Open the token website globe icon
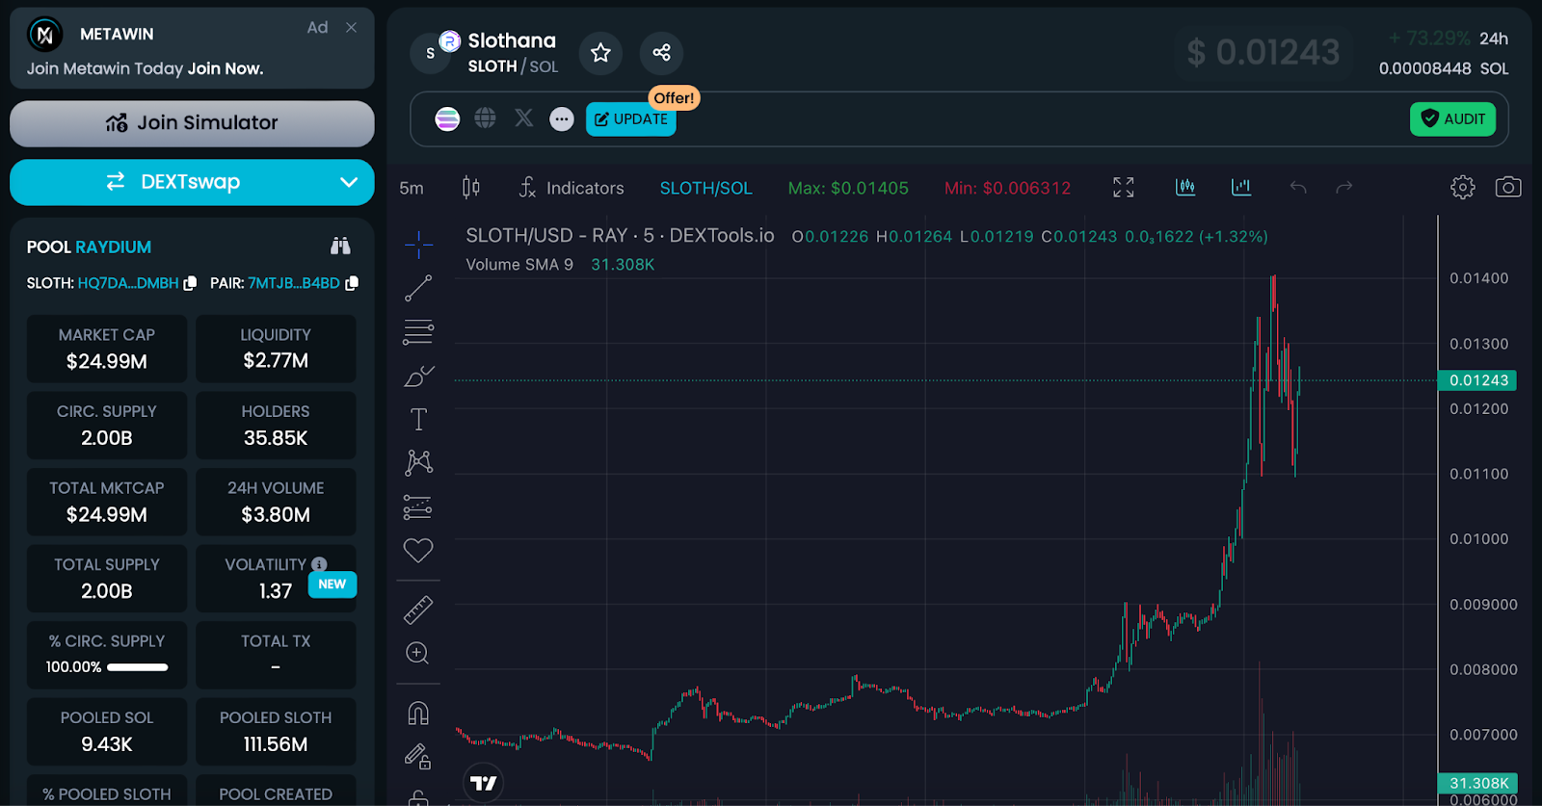 [486, 118]
